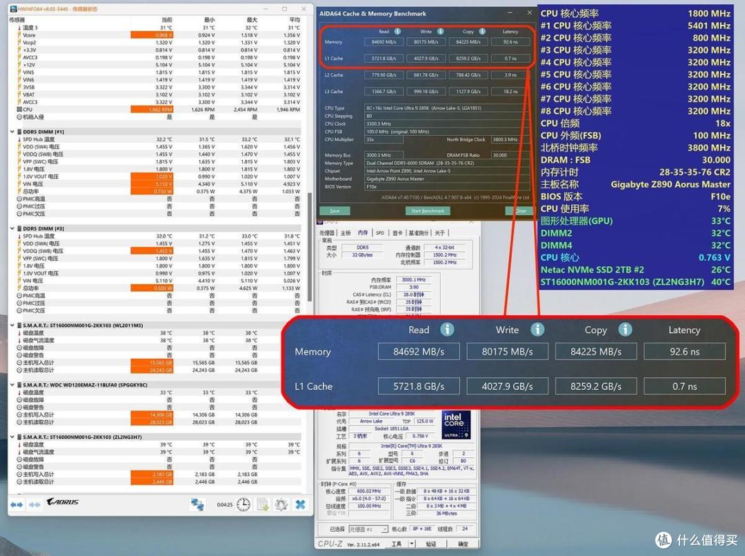Click the 当前 column header in HWiNFO
745x556 pixels.
click(167, 20)
